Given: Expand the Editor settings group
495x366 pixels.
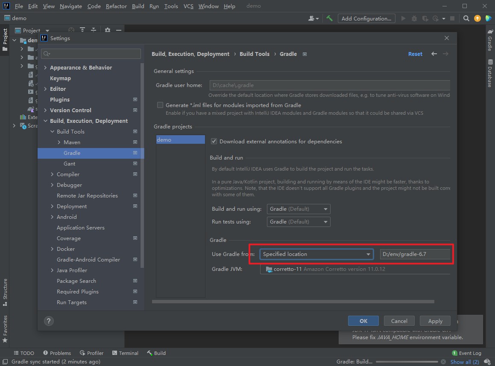Looking at the screenshot, I should pyautogui.click(x=45, y=89).
